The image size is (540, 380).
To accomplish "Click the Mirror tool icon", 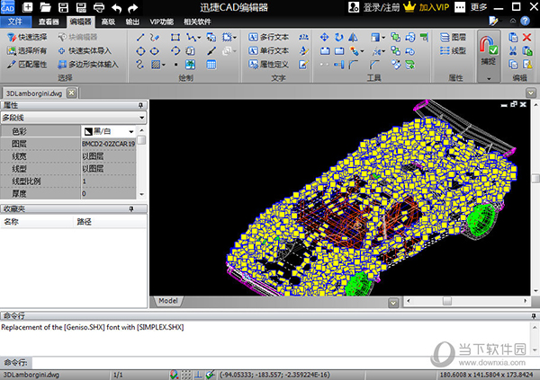I will (353, 37).
